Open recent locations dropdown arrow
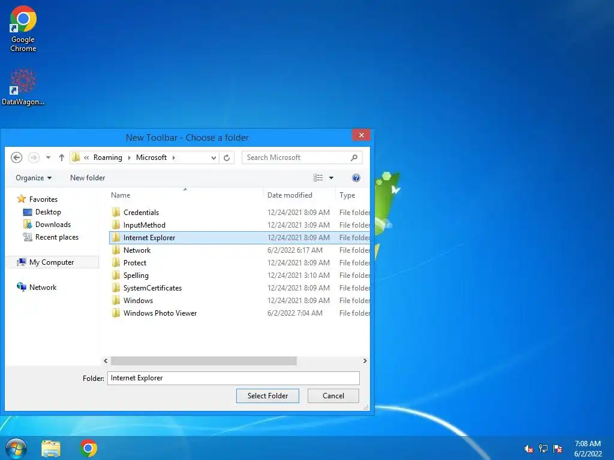 coord(48,158)
